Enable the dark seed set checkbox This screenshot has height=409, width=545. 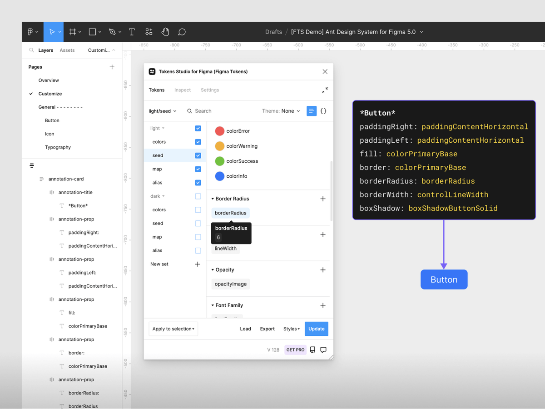click(x=198, y=224)
